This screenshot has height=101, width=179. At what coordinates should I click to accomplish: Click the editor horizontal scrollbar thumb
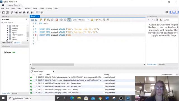(53, 65)
